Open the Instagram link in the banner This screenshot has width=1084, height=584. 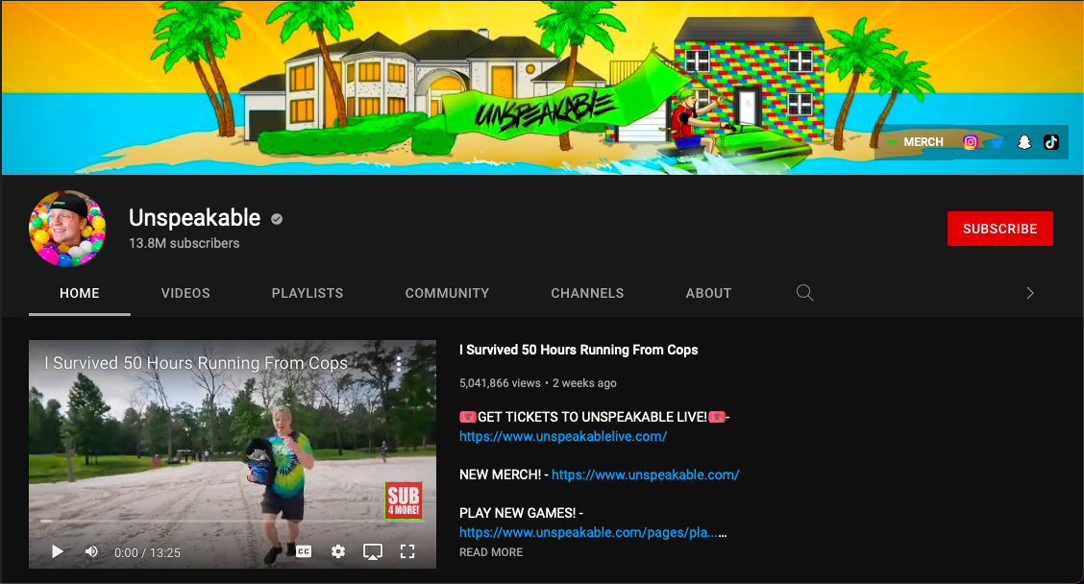coord(970,142)
